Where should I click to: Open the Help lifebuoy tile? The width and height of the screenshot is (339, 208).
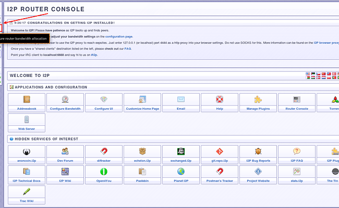coord(220,102)
